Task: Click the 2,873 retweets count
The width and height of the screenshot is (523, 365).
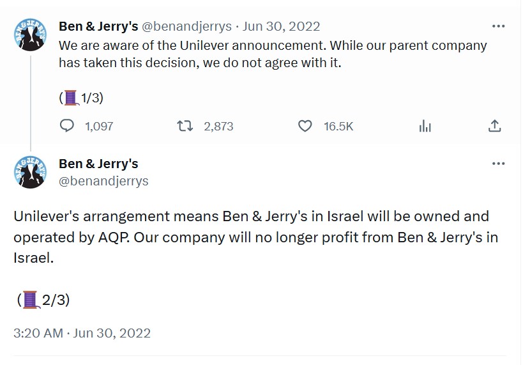Action: coord(218,127)
